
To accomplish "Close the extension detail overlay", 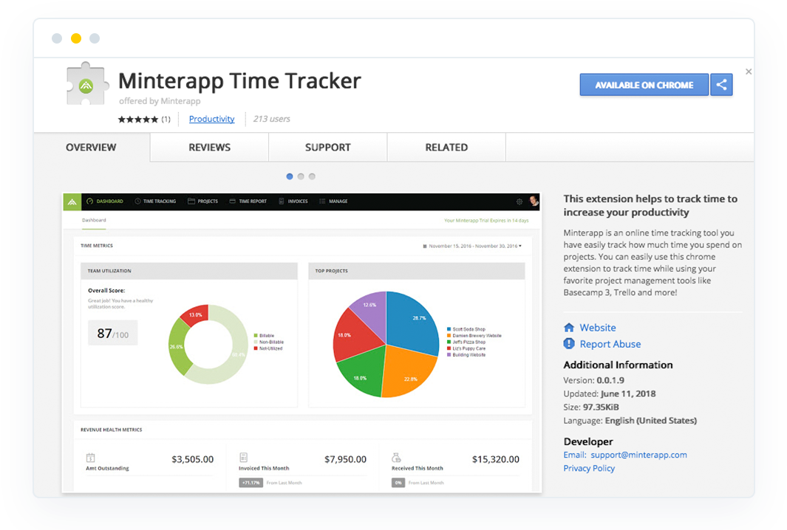I will [749, 72].
